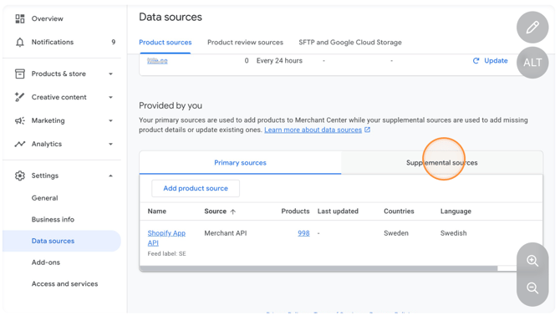Click the notifications count 9 badge
Screen dimensions: 560x321
113,42
